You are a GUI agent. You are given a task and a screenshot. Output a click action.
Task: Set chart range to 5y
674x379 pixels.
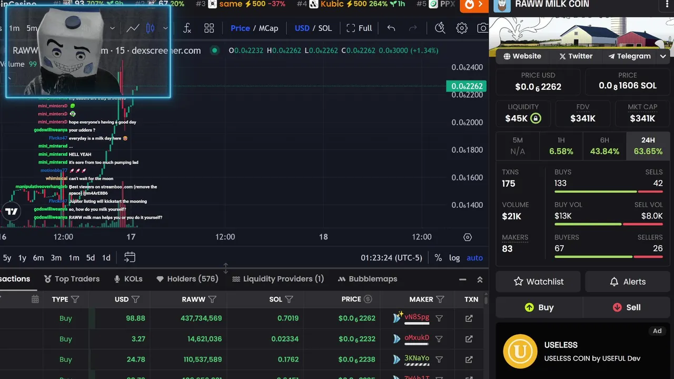point(7,258)
